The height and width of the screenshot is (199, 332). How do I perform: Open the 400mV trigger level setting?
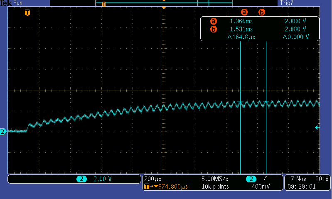click(x=260, y=187)
